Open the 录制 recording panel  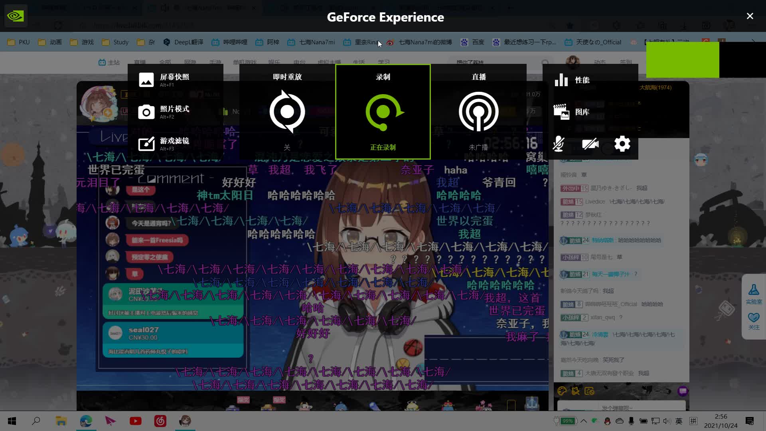point(383,112)
